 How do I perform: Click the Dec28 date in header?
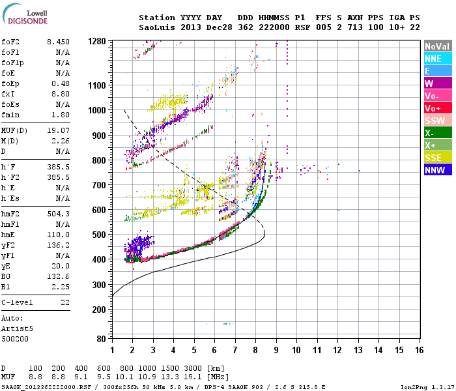click(220, 27)
